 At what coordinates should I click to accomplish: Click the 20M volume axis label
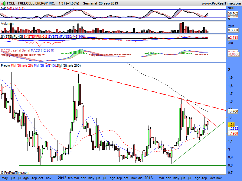[231, 26]
